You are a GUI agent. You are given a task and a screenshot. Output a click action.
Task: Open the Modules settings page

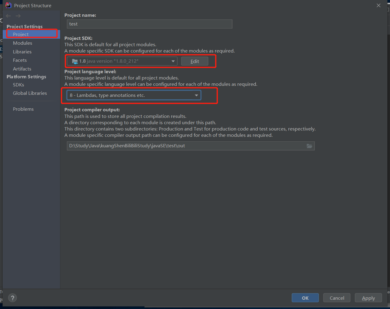[x=23, y=43]
